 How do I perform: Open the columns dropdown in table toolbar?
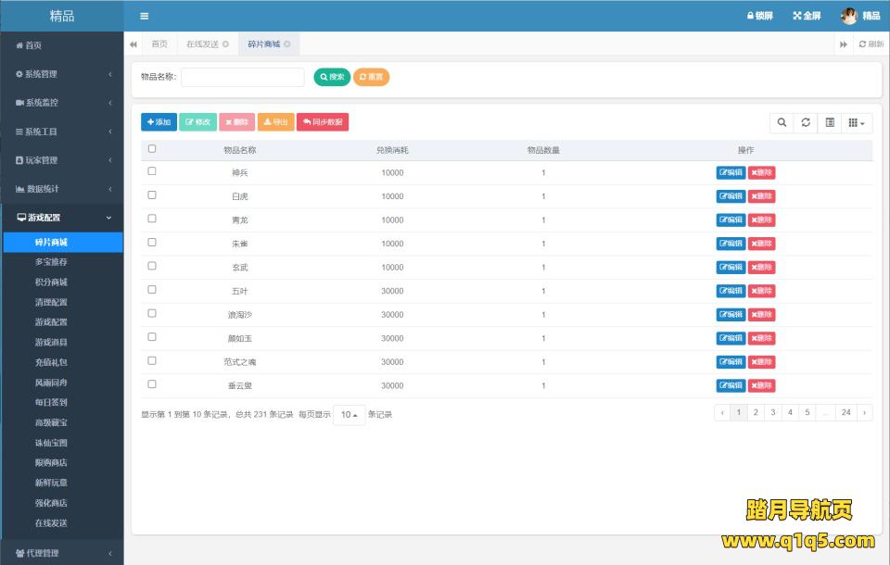point(857,122)
